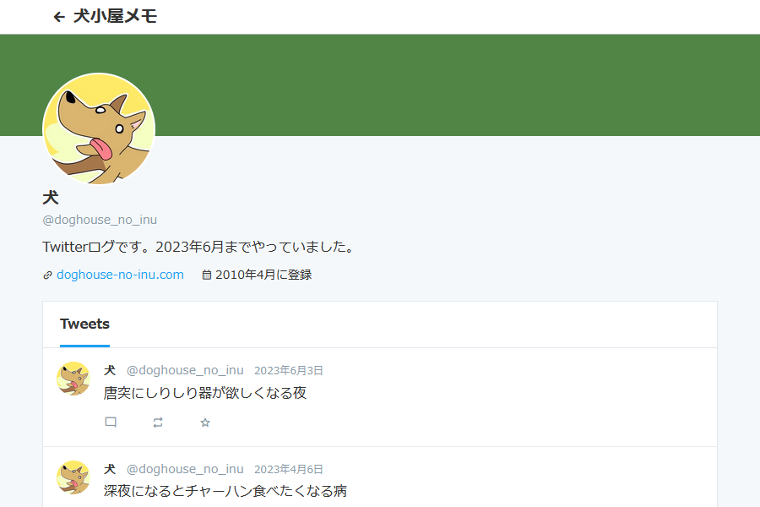Click the avatar on the 2023年4月6日 tweet
Screen dimensions: 760x507
point(73,477)
